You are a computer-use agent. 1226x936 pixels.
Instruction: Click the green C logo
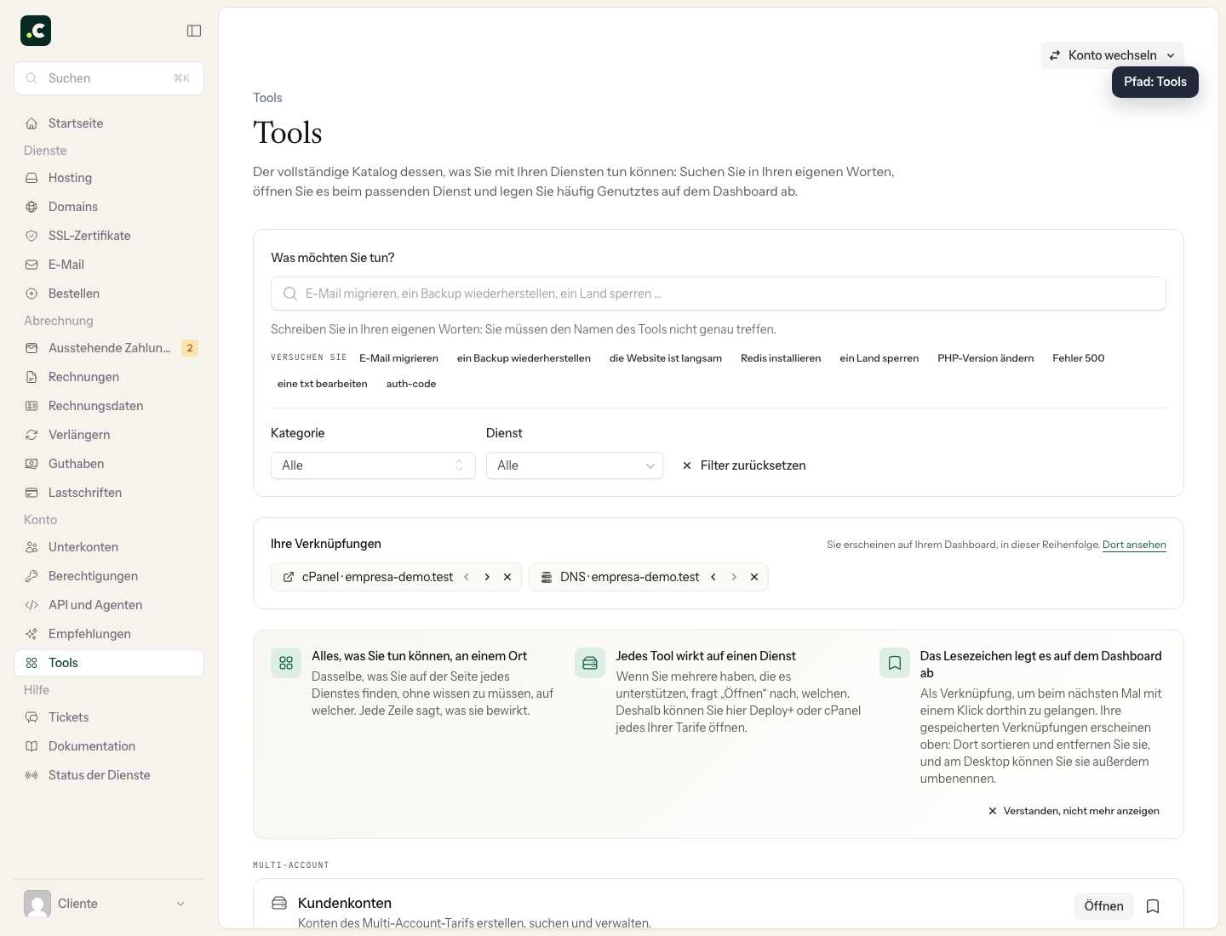tap(36, 31)
